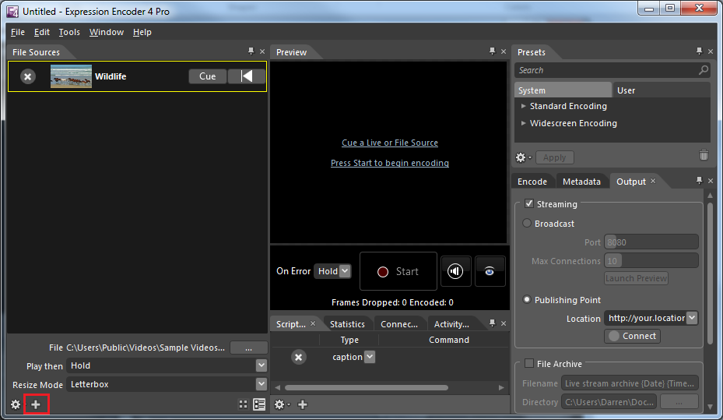Switch to the Statistics tab

click(x=347, y=324)
